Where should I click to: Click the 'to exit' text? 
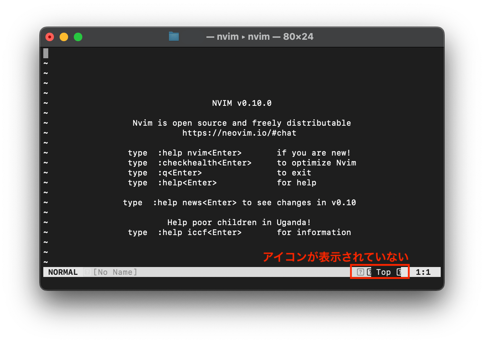coord(294,173)
